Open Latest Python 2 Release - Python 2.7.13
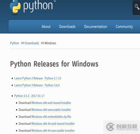 click(38, 78)
